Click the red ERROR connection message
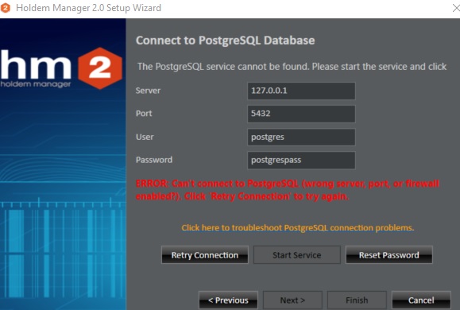This screenshot has height=310, width=460. [288, 190]
